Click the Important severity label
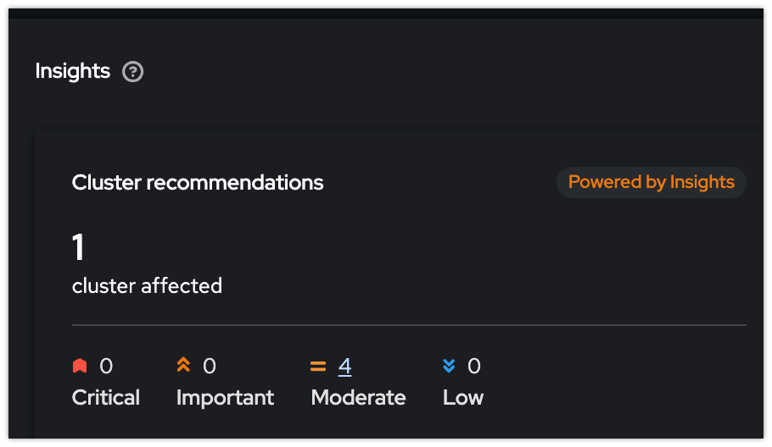 pos(225,397)
